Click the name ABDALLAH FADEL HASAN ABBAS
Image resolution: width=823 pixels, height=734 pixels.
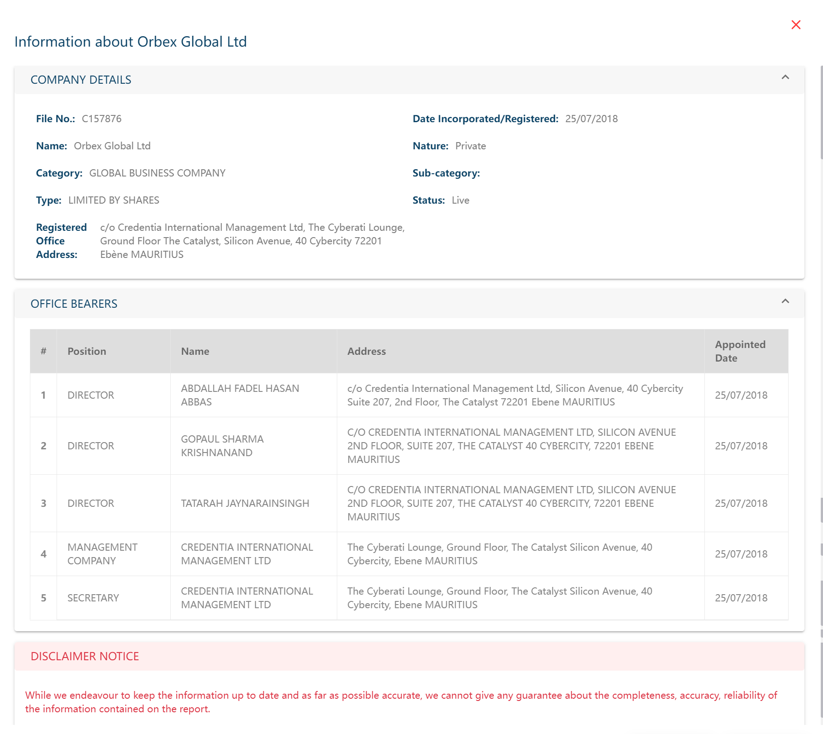pos(240,396)
